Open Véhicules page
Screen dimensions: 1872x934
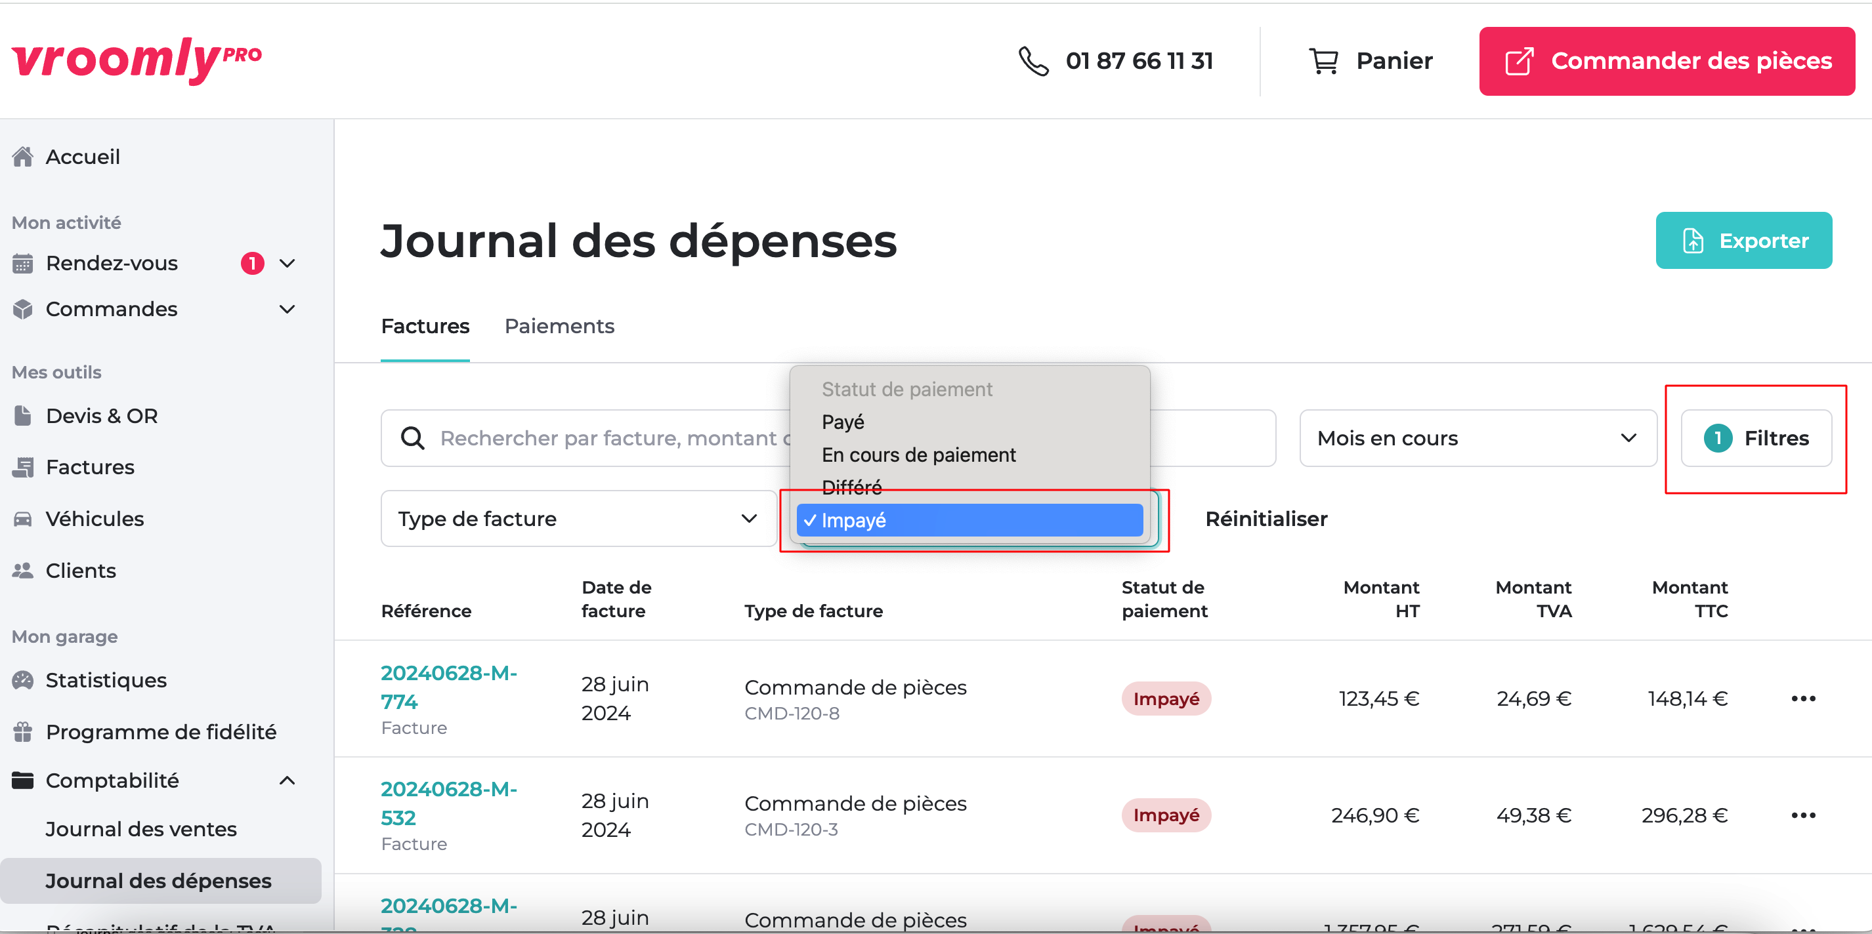click(x=95, y=519)
